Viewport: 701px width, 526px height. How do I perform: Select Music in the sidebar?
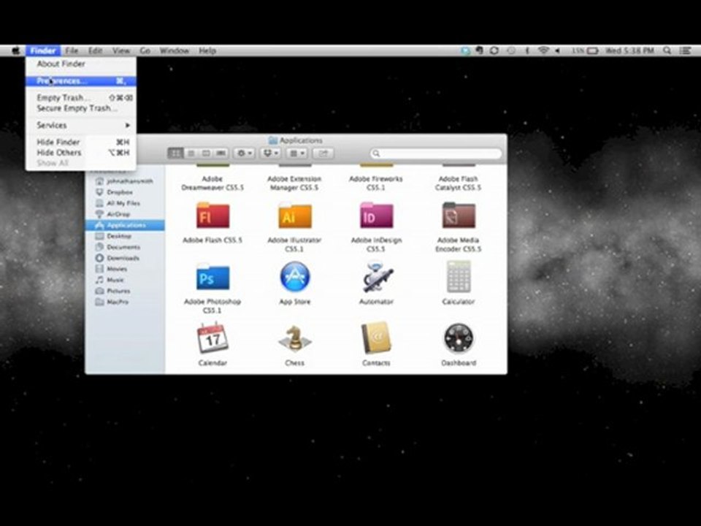coord(125,280)
